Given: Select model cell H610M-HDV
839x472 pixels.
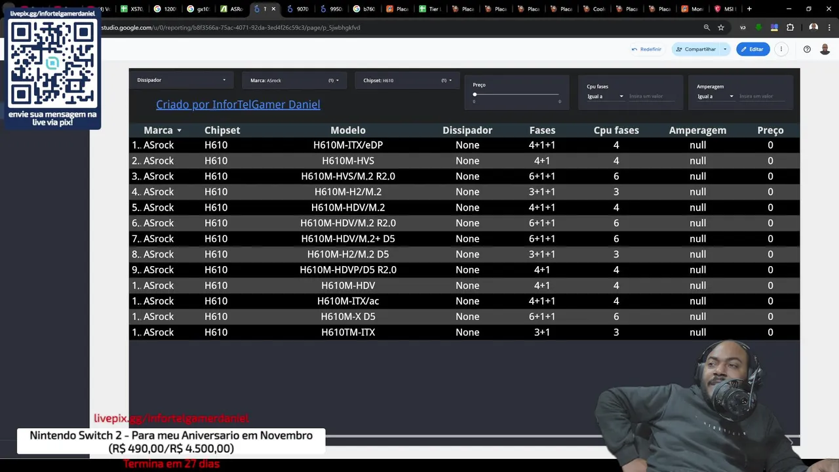Looking at the screenshot, I should pyautogui.click(x=348, y=286).
